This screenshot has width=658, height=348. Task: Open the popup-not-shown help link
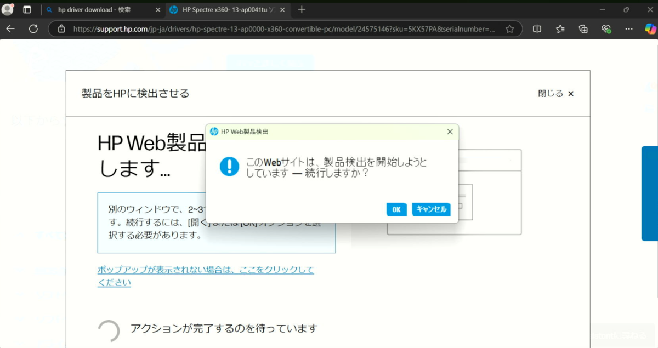pyautogui.click(x=206, y=276)
